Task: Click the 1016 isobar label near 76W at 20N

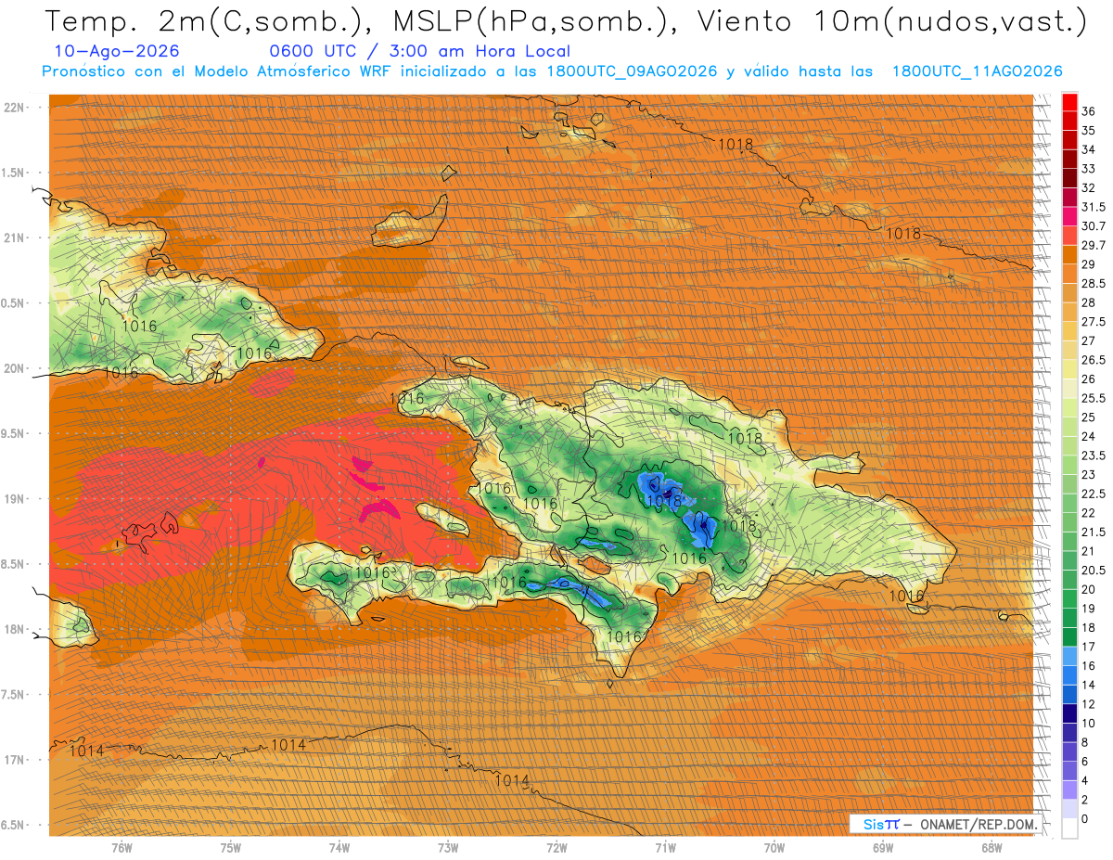Action: [121, 372]
